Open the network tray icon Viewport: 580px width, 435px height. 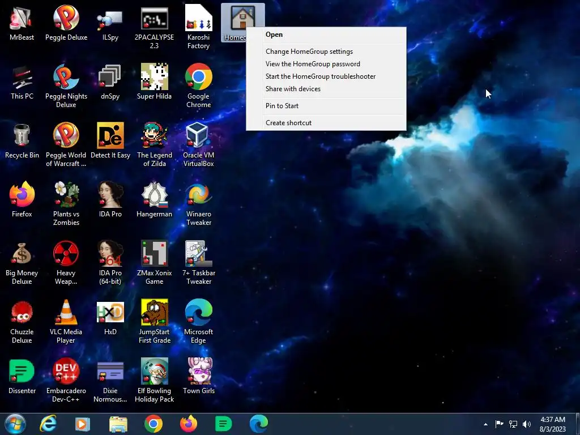pyautogui.click(x=513, y=424)
